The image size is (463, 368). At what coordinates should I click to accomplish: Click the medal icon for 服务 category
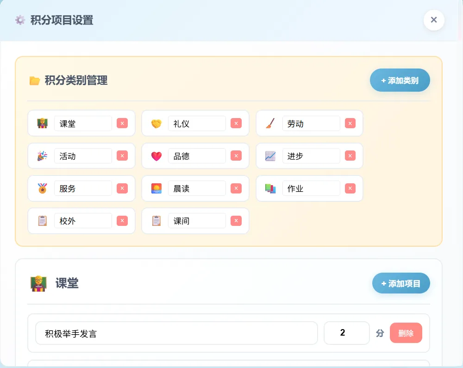click(42, 188)
